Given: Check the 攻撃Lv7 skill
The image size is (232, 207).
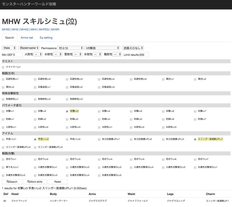Looking at the screenshot, I should point(195,111).
